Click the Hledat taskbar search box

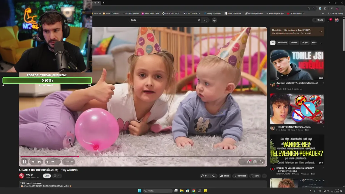click(158, 191)
